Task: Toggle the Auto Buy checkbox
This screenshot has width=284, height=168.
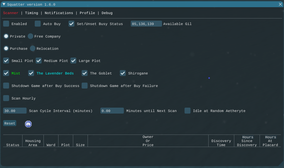Action: [x=38, y=24]
